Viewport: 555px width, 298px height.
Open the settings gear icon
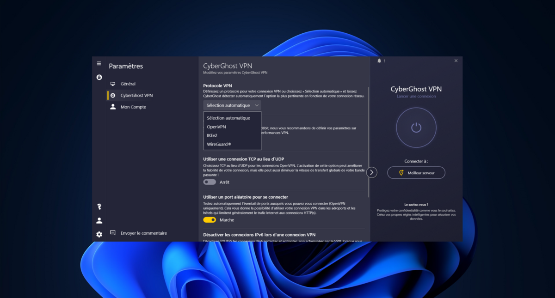tap(99, 234)
